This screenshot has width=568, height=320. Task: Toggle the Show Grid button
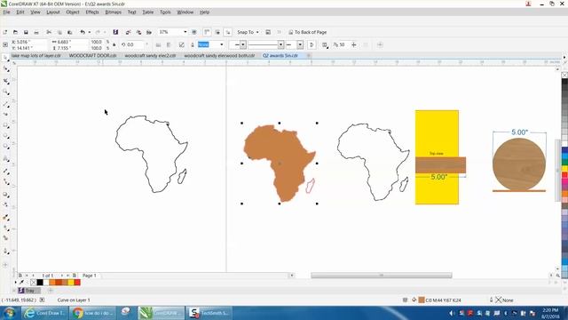(x=217, y=32)
